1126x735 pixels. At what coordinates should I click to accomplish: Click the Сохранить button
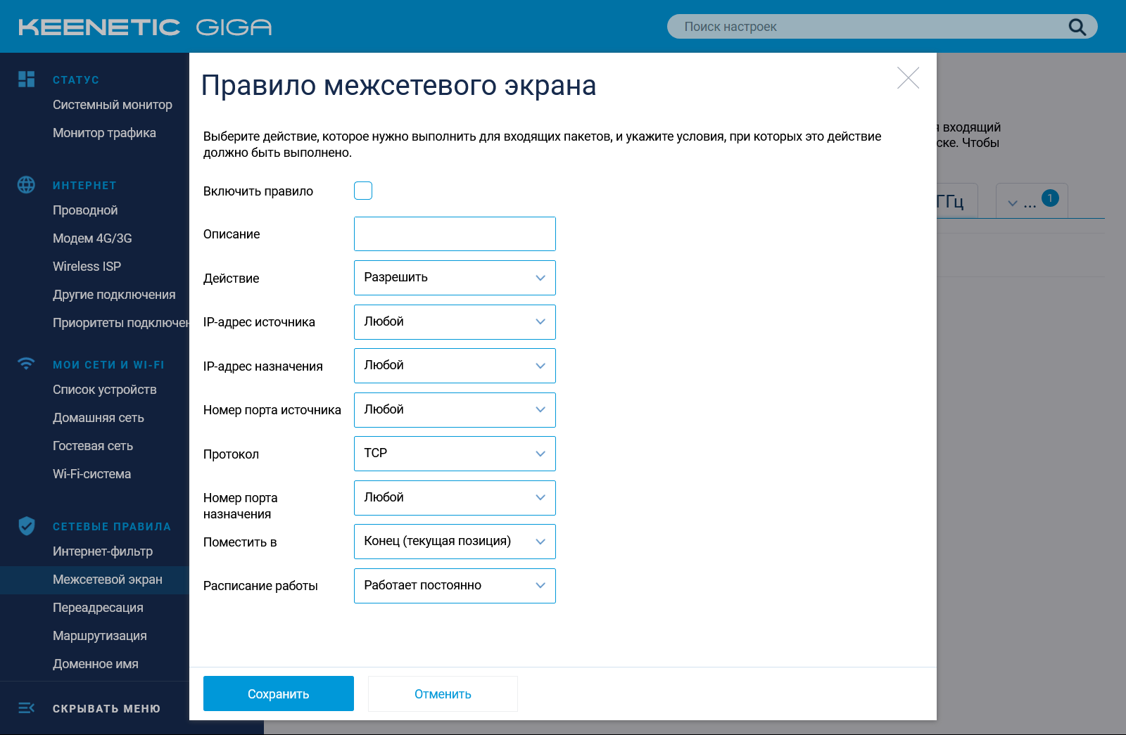tap(279, 694)
